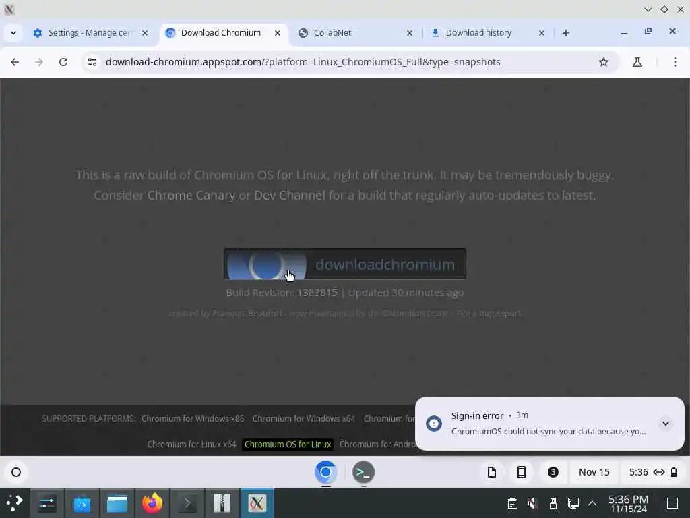The height and width of the screenshot is (518, 690).
Task: Open the Chrome Canary link
Action: tap(191, 196)
